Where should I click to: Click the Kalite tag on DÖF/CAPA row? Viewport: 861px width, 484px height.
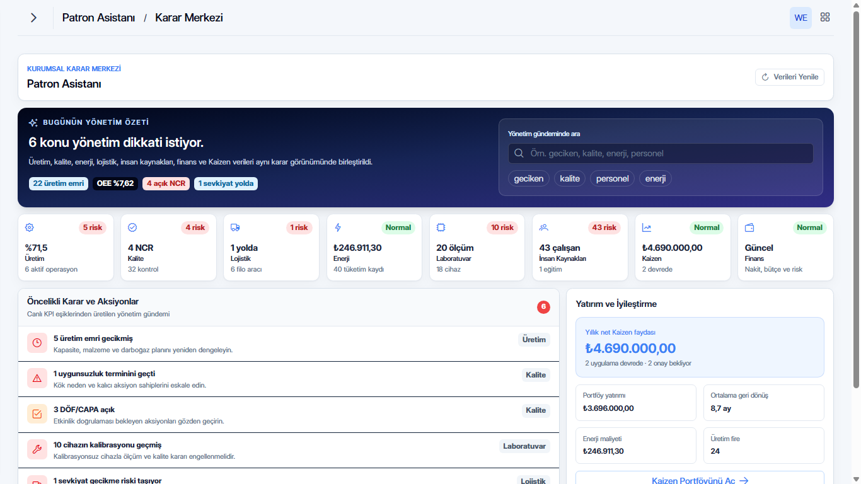(536, 410)
